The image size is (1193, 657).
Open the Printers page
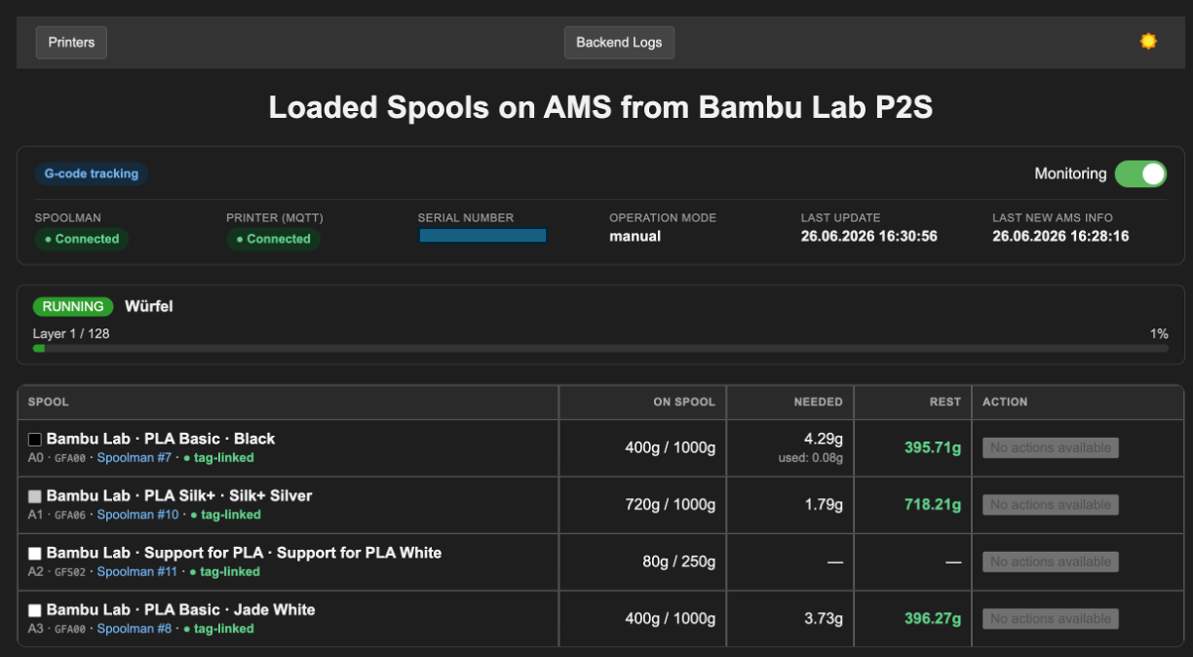point(71,42)
